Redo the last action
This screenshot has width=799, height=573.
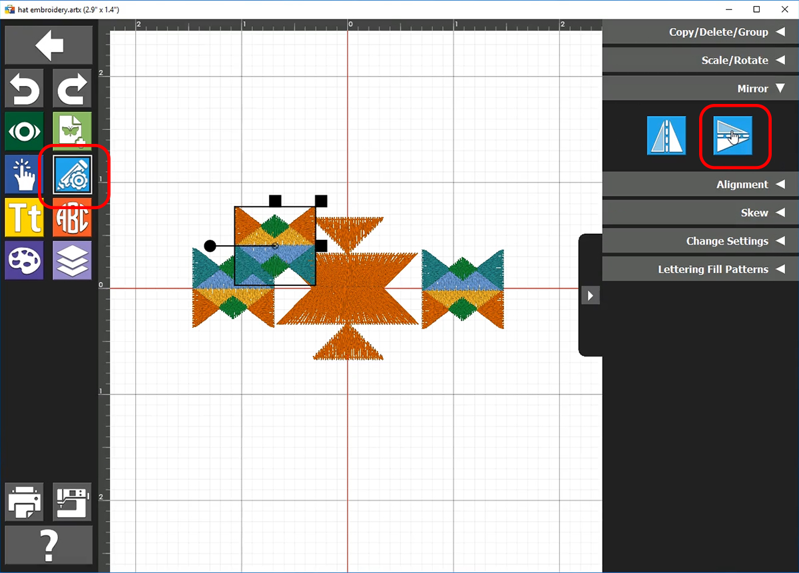pos(72,88)
